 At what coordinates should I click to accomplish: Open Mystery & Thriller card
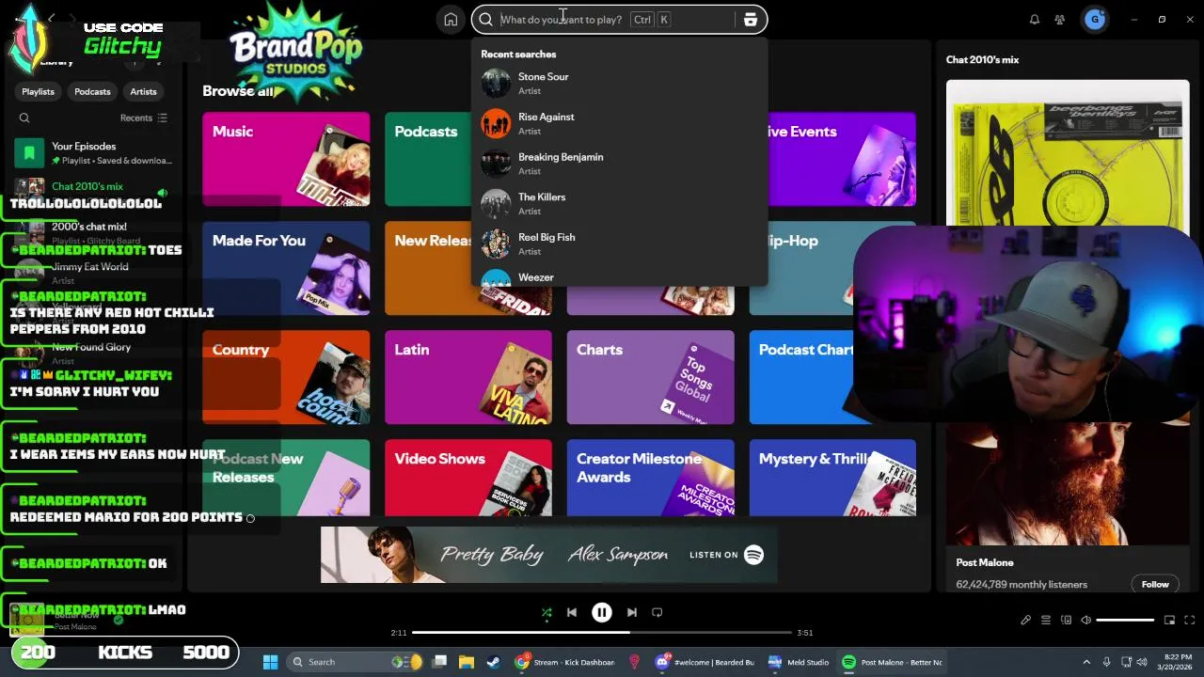click(x=832, y=478)
